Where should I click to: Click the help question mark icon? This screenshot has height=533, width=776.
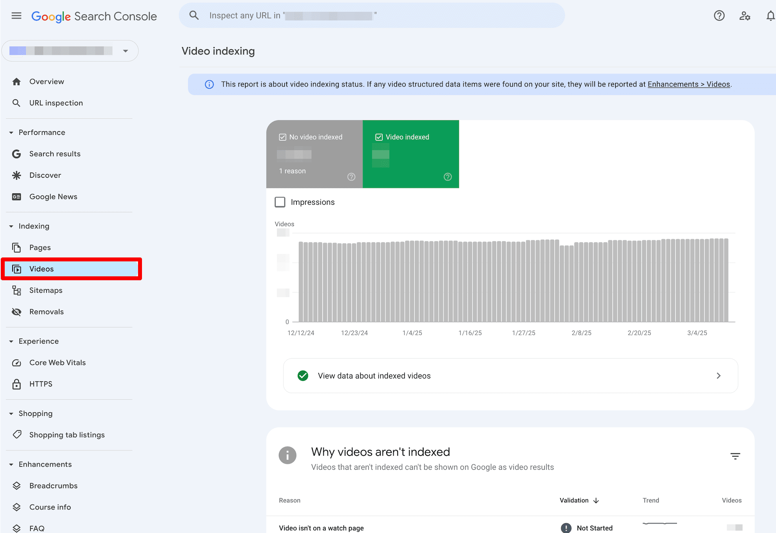pyautogui.click(x=719, y=16)
